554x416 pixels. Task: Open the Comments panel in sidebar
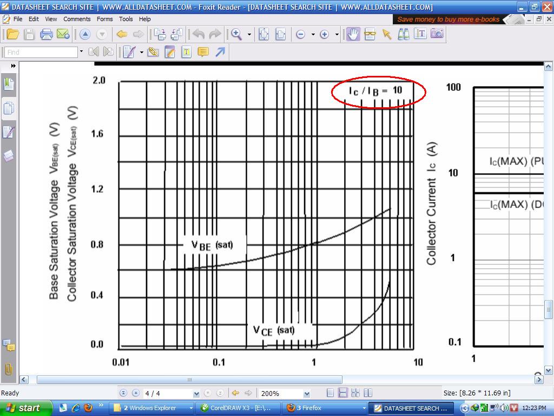[9, 345]
